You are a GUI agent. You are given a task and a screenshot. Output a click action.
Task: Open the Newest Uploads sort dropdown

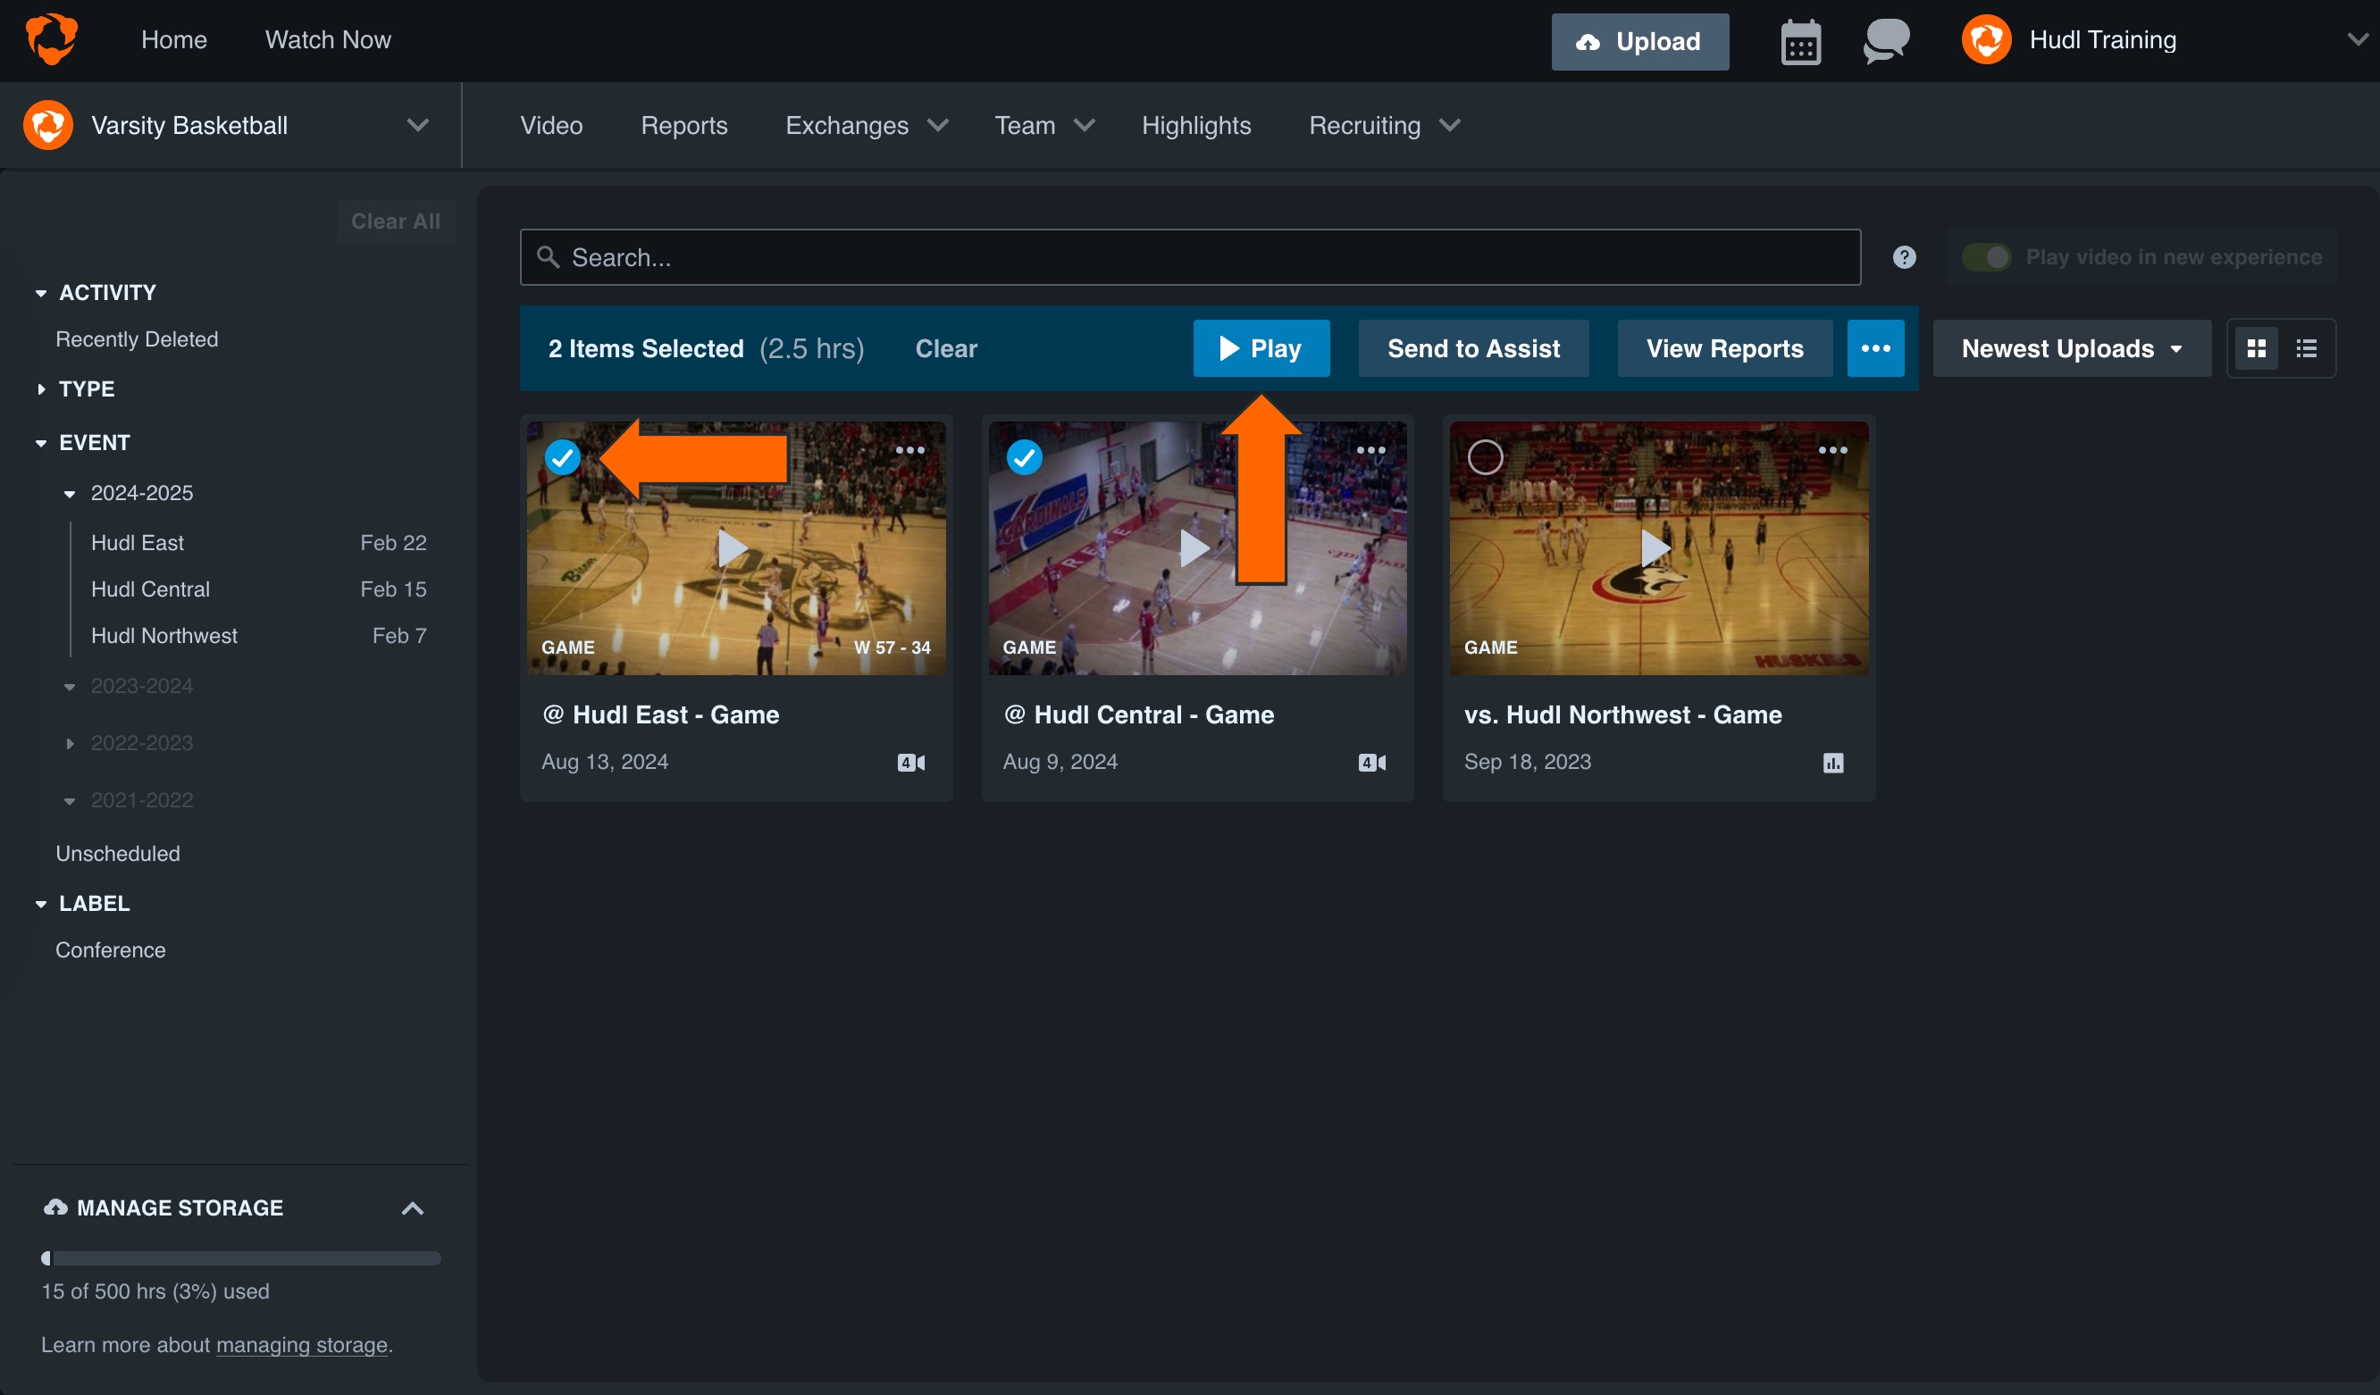point(2070,347)
